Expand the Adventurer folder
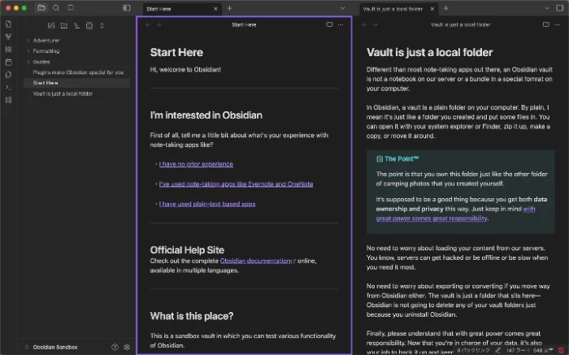Viewport: 569px width, 355px height. (x=28, y=40)
